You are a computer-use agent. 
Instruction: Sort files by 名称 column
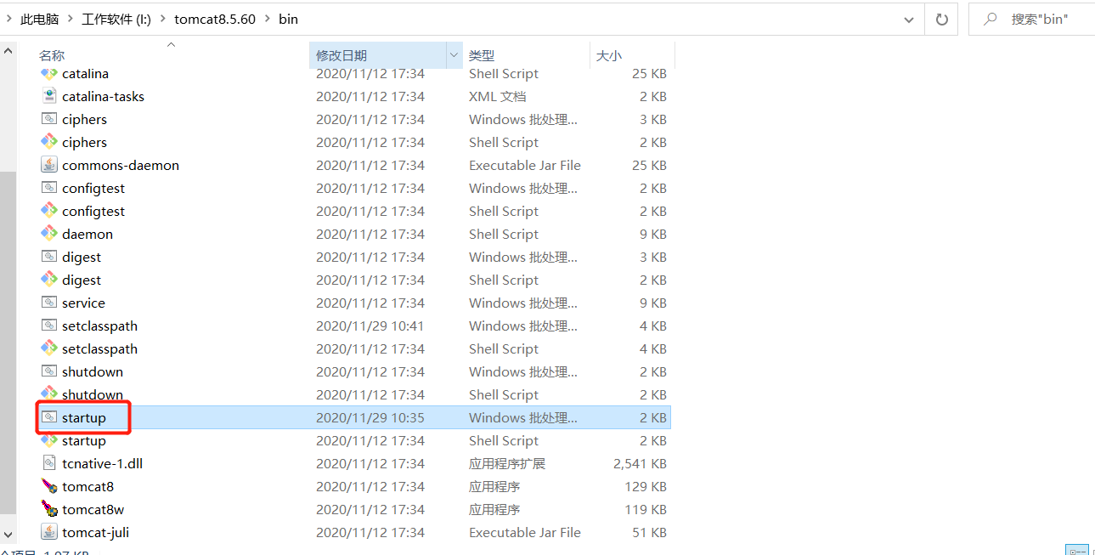[52, 55]
